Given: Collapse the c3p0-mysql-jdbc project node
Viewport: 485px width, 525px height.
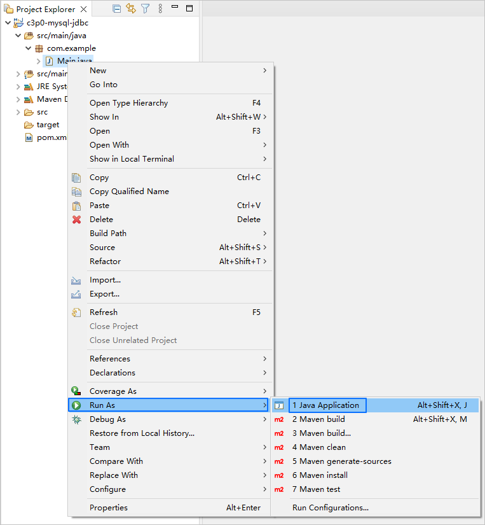Looking at the screenshot, I should pyautogui.click(x=8, y=22).
